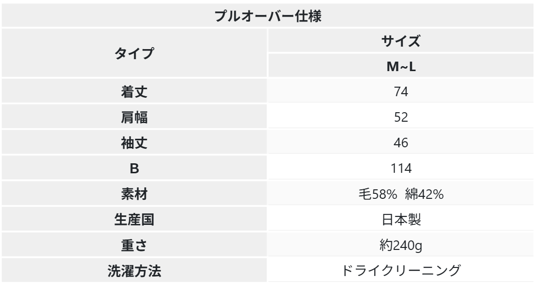Select the タイプ header cell
535x284 pixels.
point(134,54)
